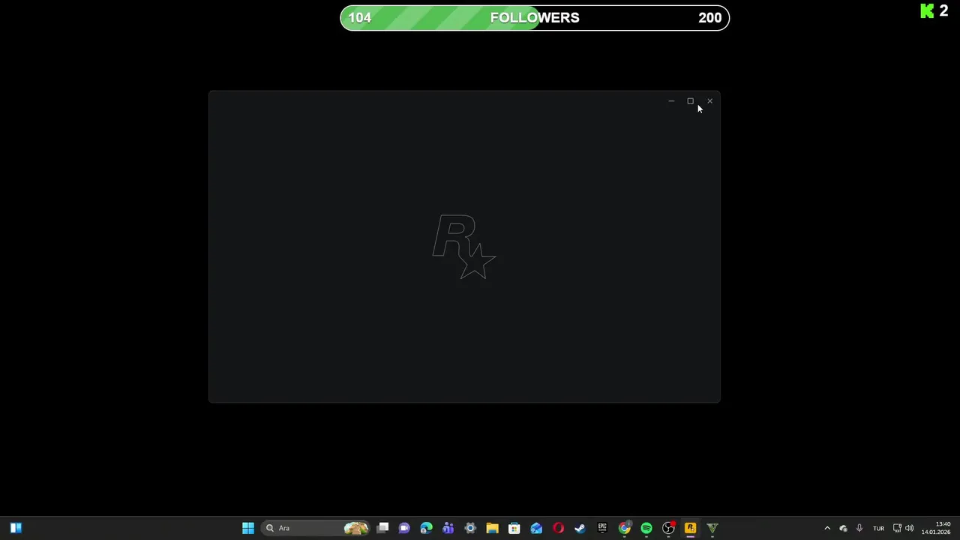Maximize the Rockstar Games Launcher window
960x540 pixels.
pyautogui.click(x=691, y=101)
